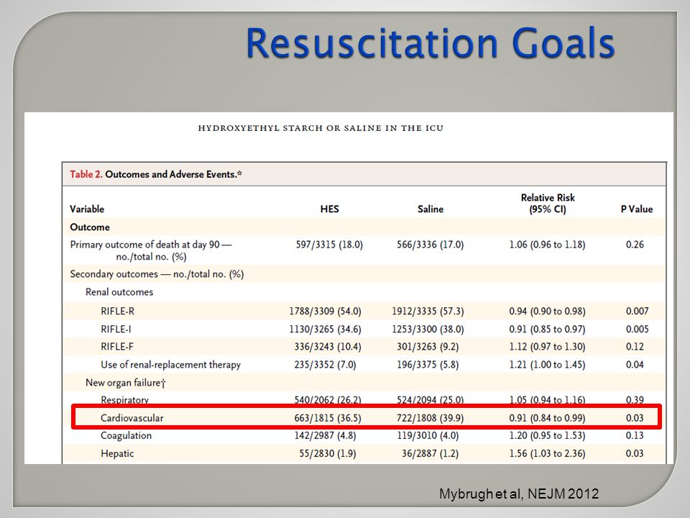Select Use of renal-replacement therapy label
The image size is (690, 518).
coord(171,365)
